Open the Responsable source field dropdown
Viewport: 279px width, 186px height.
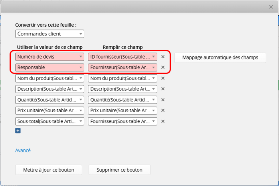(x=49, y=67)
